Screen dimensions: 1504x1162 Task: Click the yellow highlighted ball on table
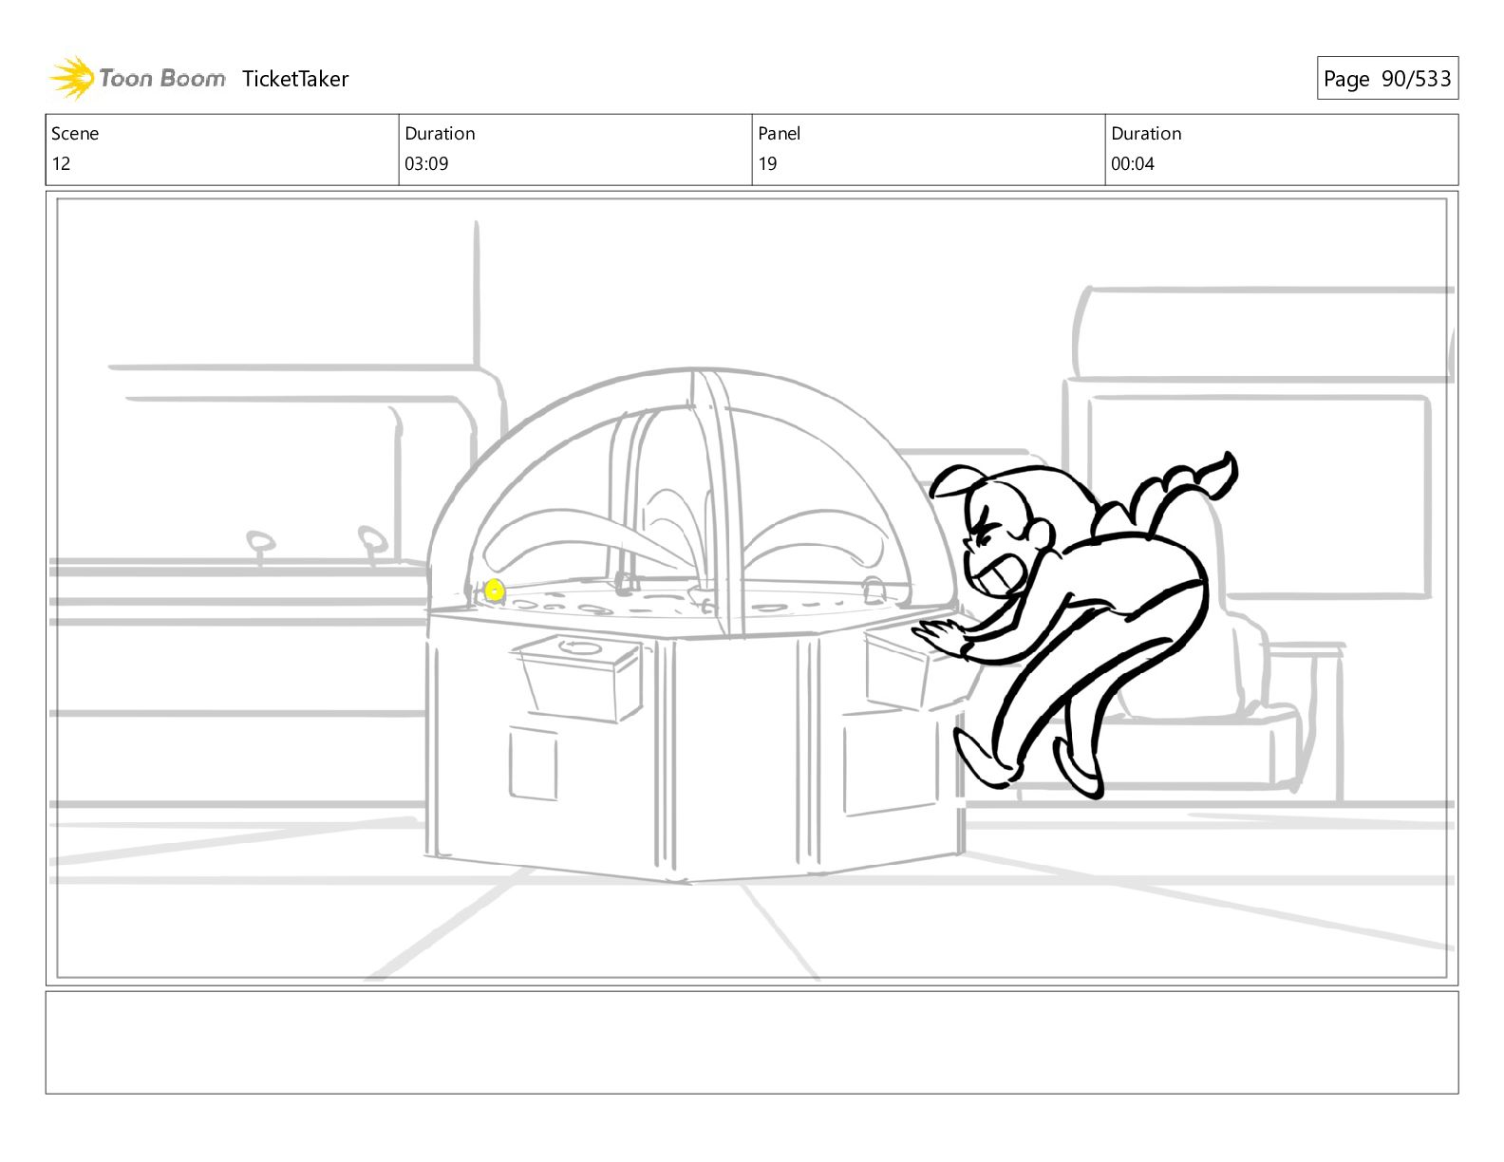click(x=494, y=591)
